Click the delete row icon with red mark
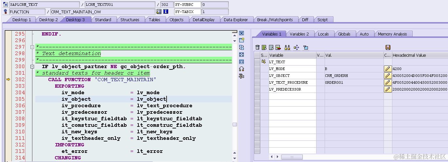448x162 pixels. pyautogui.click(x=278, y=48)
